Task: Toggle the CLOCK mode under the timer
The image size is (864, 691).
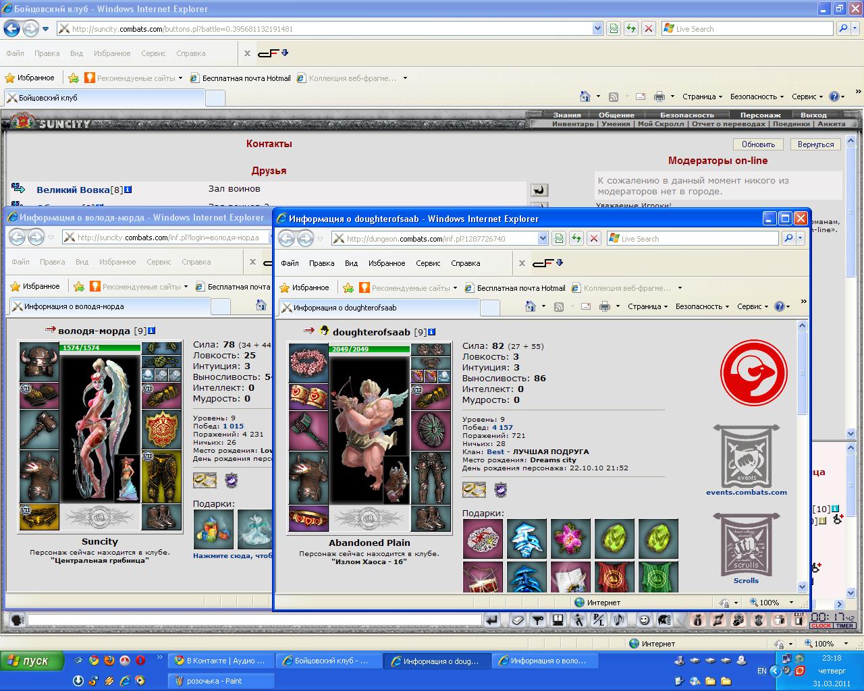Action: (821, 626)
